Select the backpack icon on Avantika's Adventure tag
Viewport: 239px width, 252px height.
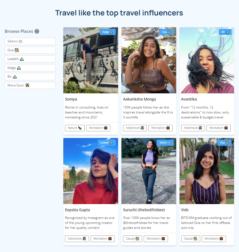click(x=200, y=128)
